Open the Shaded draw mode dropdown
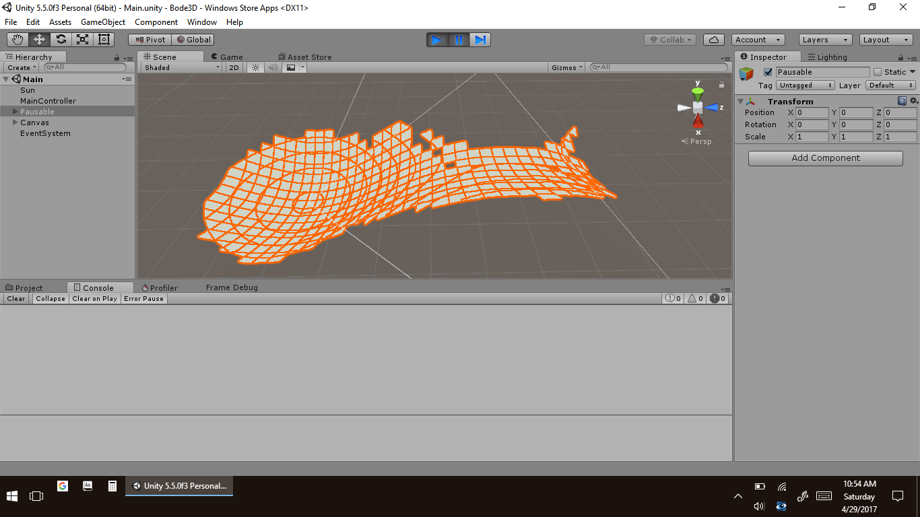Screen dimensions: 920x517 [182, 67]
